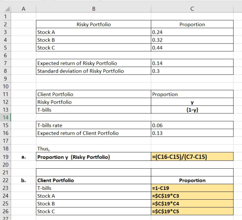242x220 pixels.
Task: Select the '(1-y)' cell
Action: (192, 110)
